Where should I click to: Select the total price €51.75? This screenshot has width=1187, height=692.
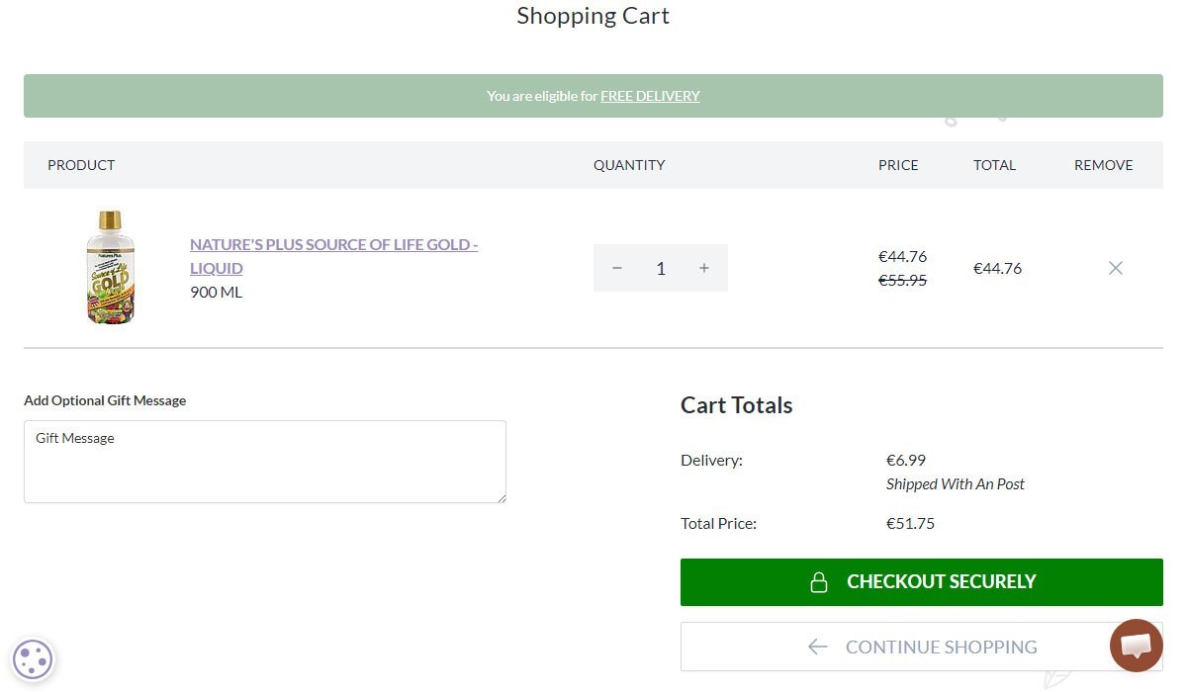coord(910,523)
